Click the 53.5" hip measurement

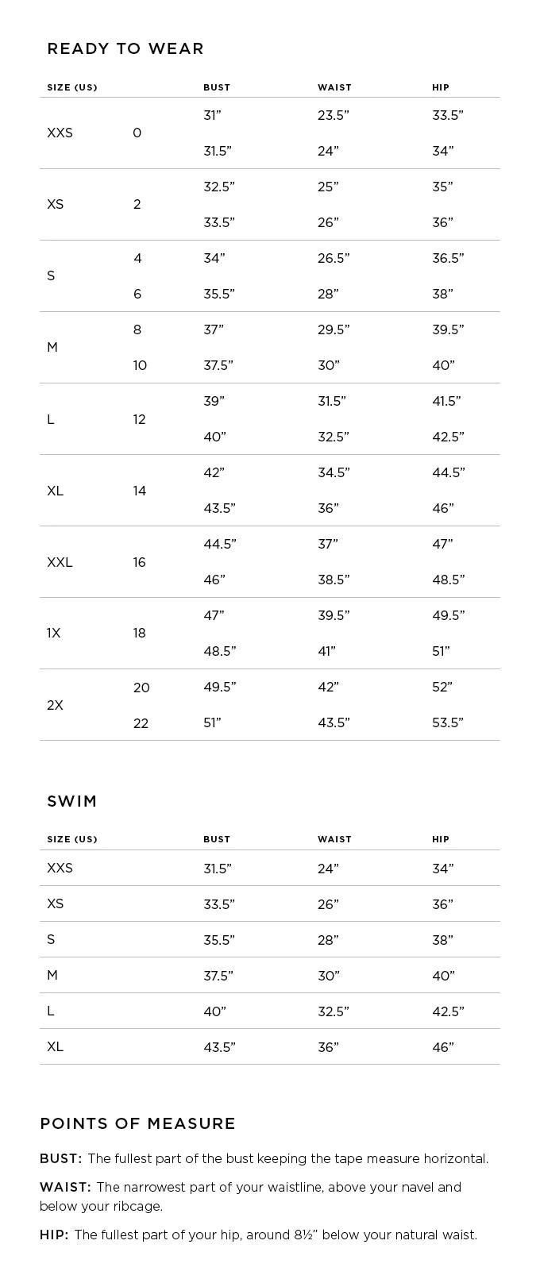[448, 723]
